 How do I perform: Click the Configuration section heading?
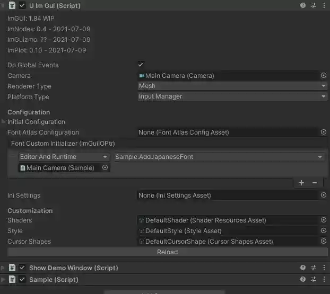pos(29,112)
